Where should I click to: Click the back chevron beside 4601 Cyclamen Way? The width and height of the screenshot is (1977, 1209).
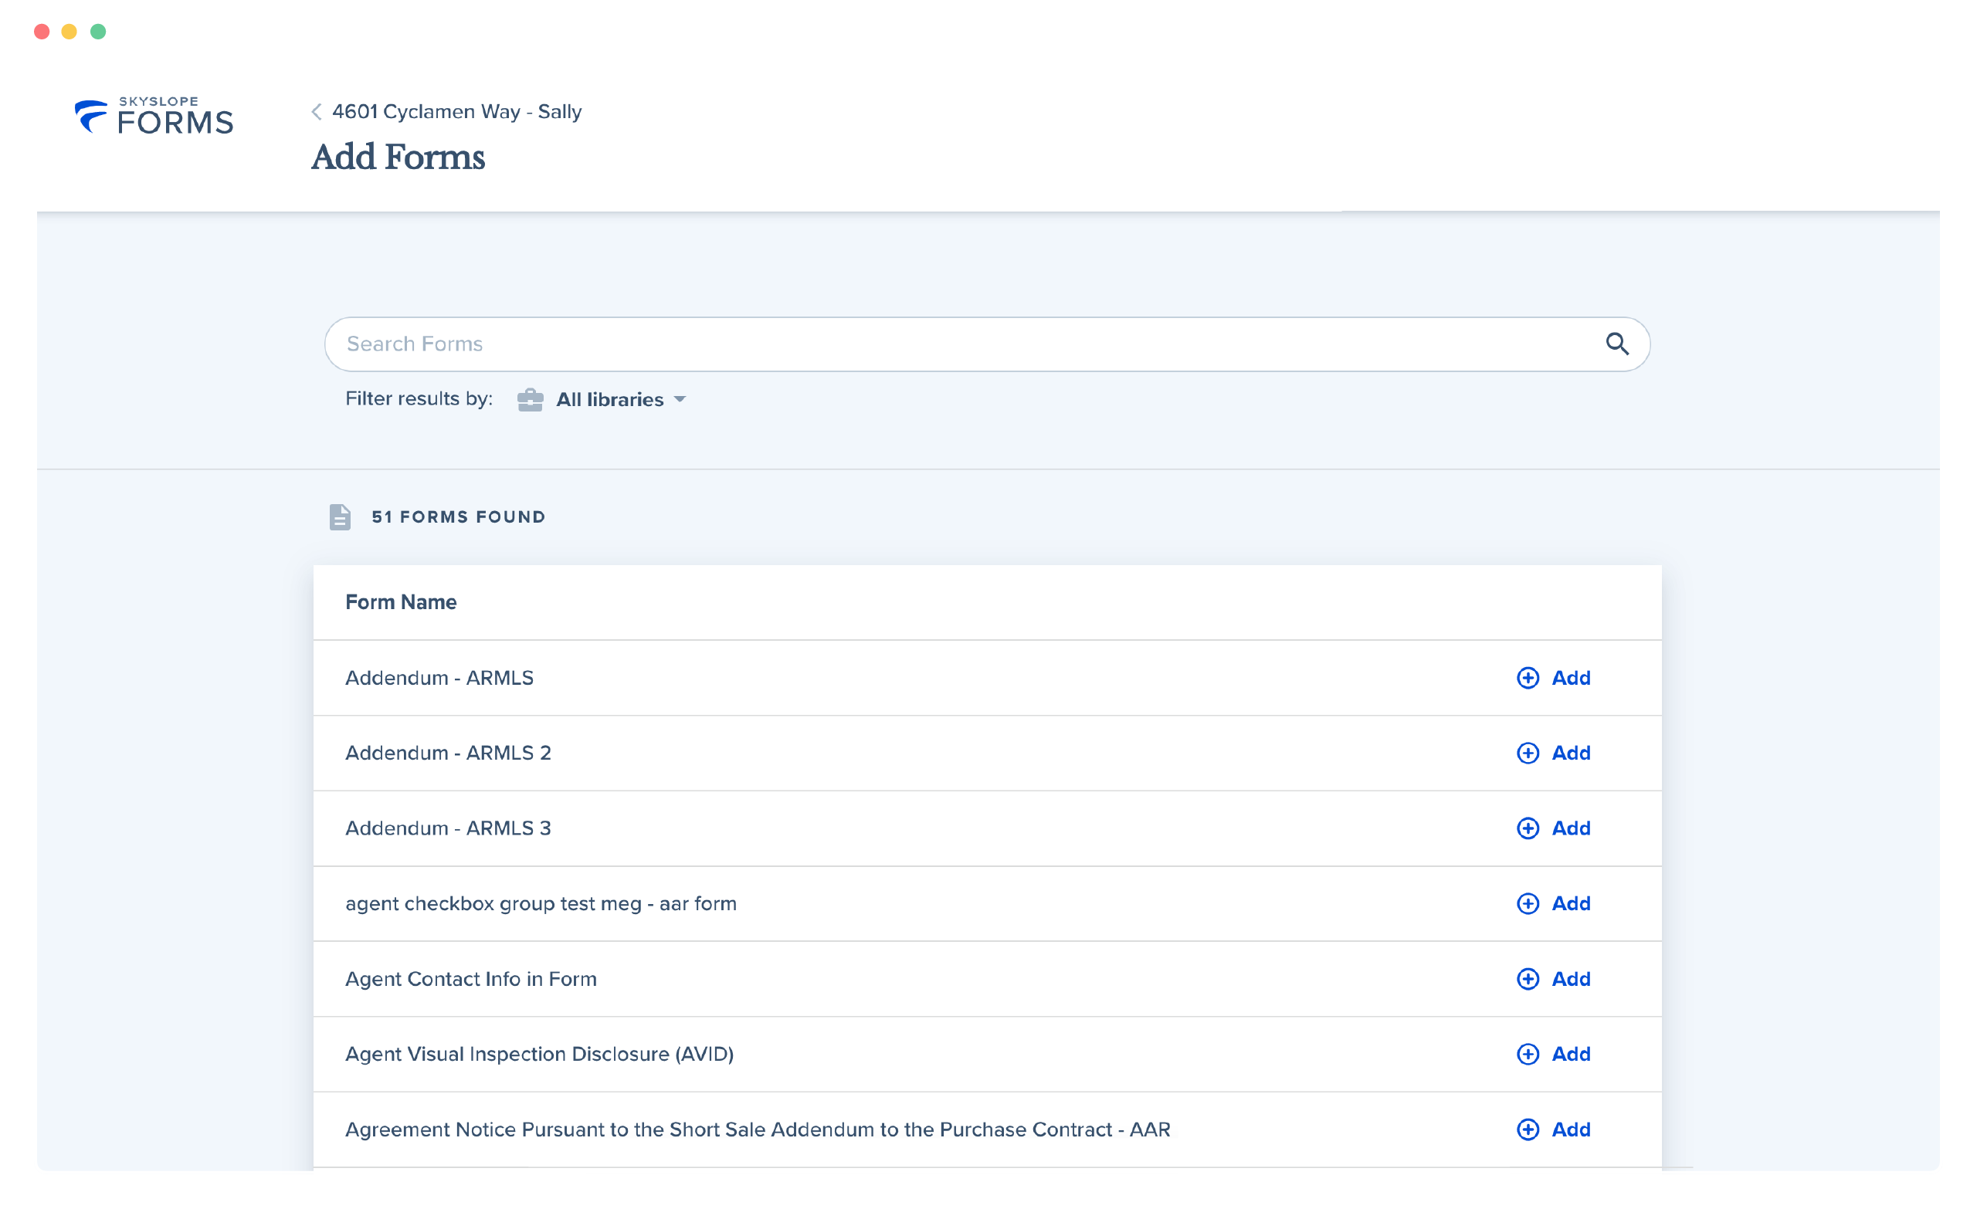click(x=317, y=112)
